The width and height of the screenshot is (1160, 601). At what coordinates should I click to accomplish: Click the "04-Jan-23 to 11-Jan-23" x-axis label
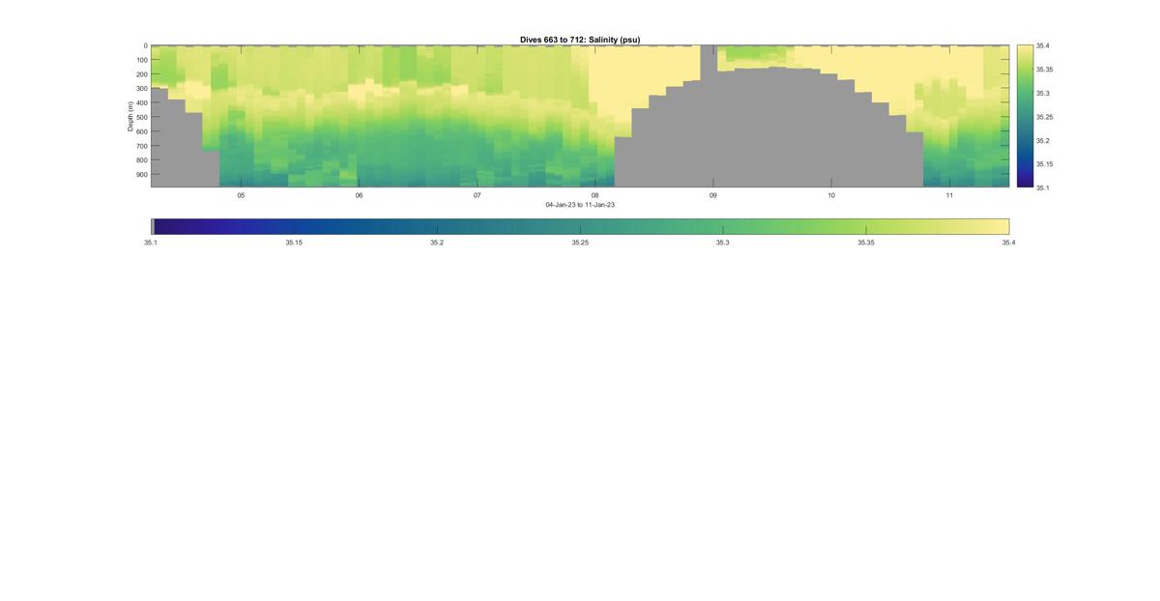580,205
